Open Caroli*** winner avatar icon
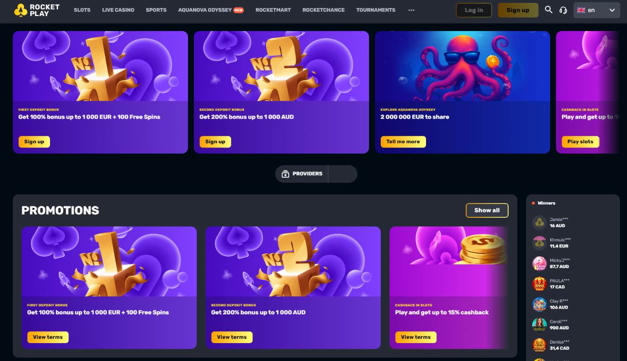 pos(539,325)
